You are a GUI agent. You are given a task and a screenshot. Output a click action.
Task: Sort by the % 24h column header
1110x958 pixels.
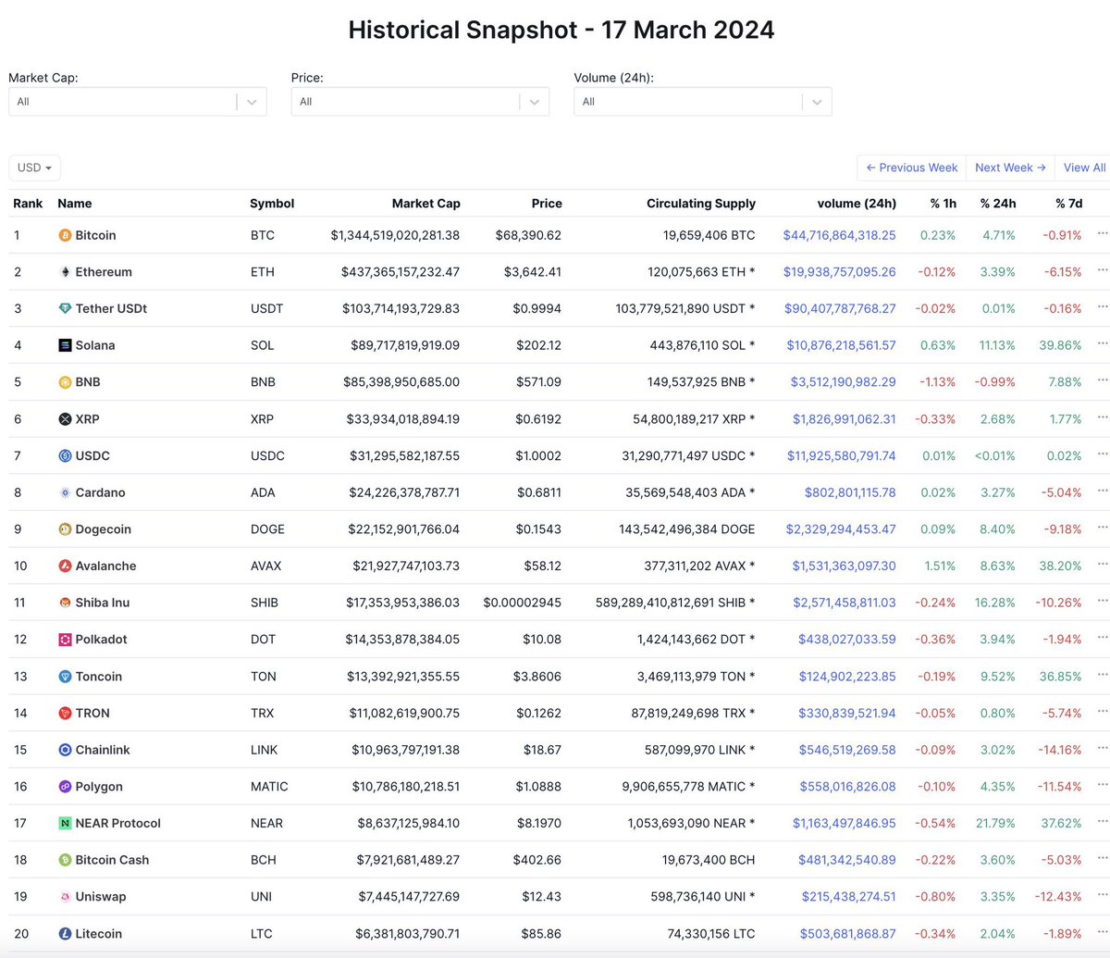pyautogui.click(x=998, y=204)
